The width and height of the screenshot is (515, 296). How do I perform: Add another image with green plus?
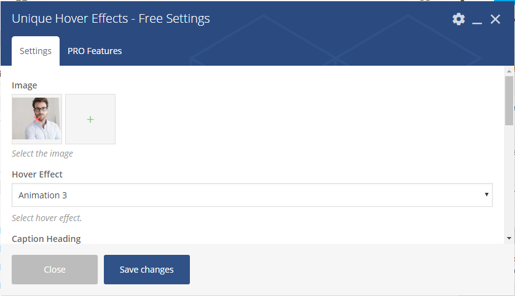90,119
